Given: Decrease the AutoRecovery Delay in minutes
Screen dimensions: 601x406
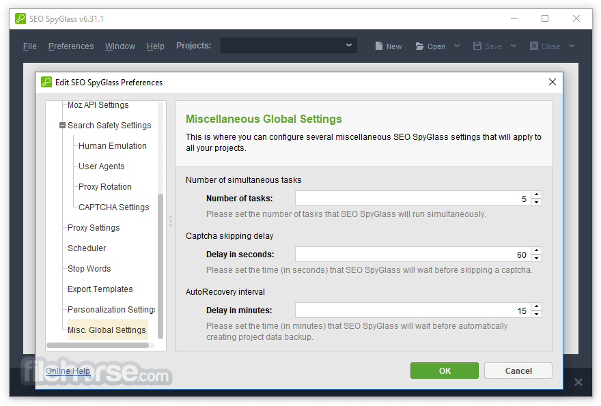Looking at the screenshot, I should click(x=537, y=314).
